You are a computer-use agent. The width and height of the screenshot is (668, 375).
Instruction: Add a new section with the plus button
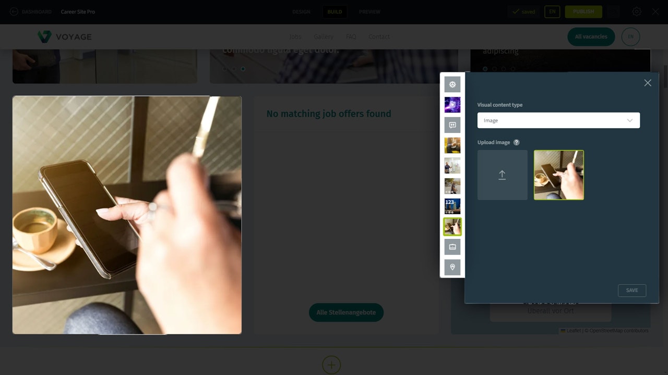(x=331, y=365)
